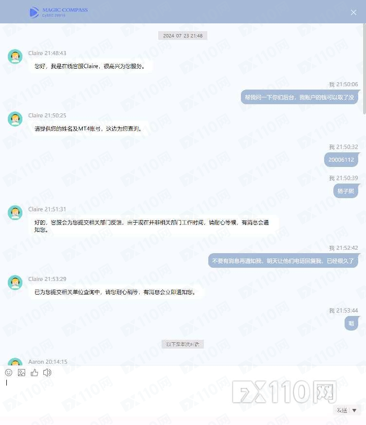Image resolution: width=366 pixels, height=425 pixels.
Task: Toggle the sound speaker icon
Action: [x=47, y=372]
